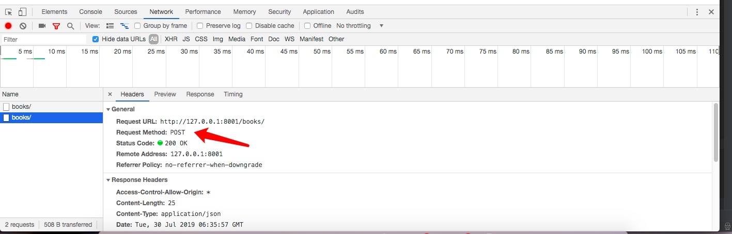The width and height of the screenshot is (732, 234).
Task: Click the Request URL value http://127.0.0.1:8001/books/
Action: [x=212, y=122]
